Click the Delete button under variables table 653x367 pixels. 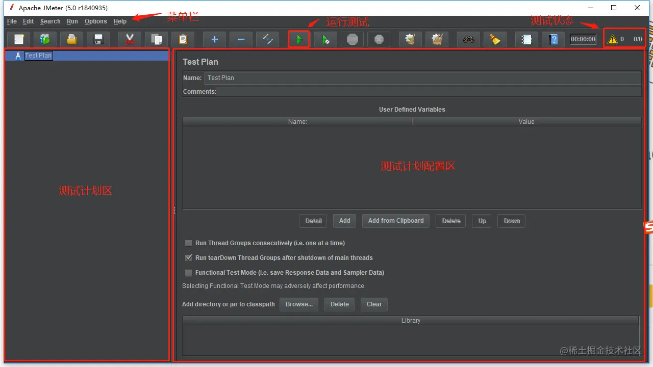451,221
